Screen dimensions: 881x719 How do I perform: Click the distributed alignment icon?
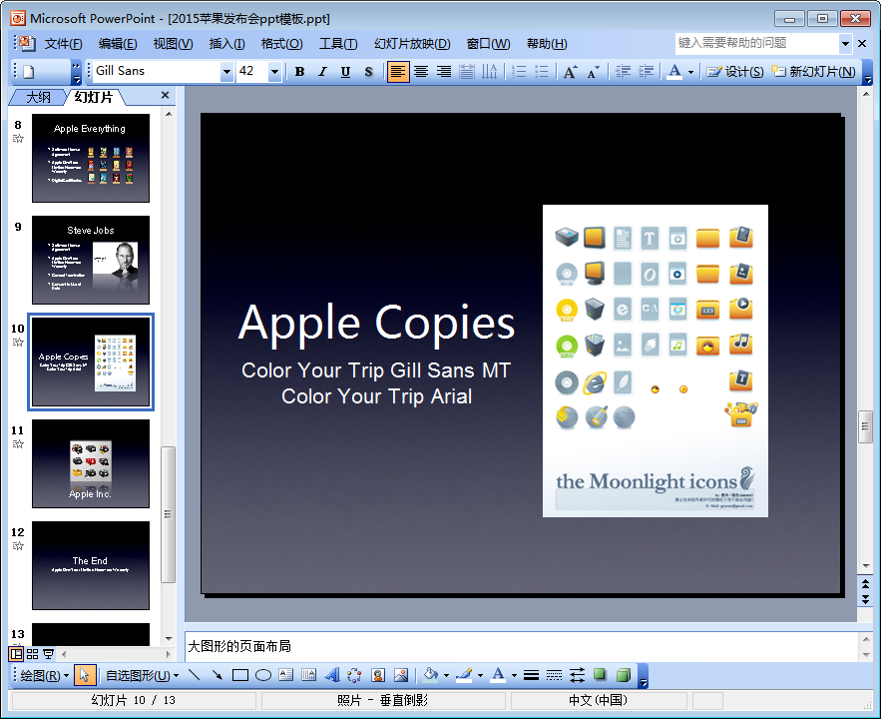466,71
